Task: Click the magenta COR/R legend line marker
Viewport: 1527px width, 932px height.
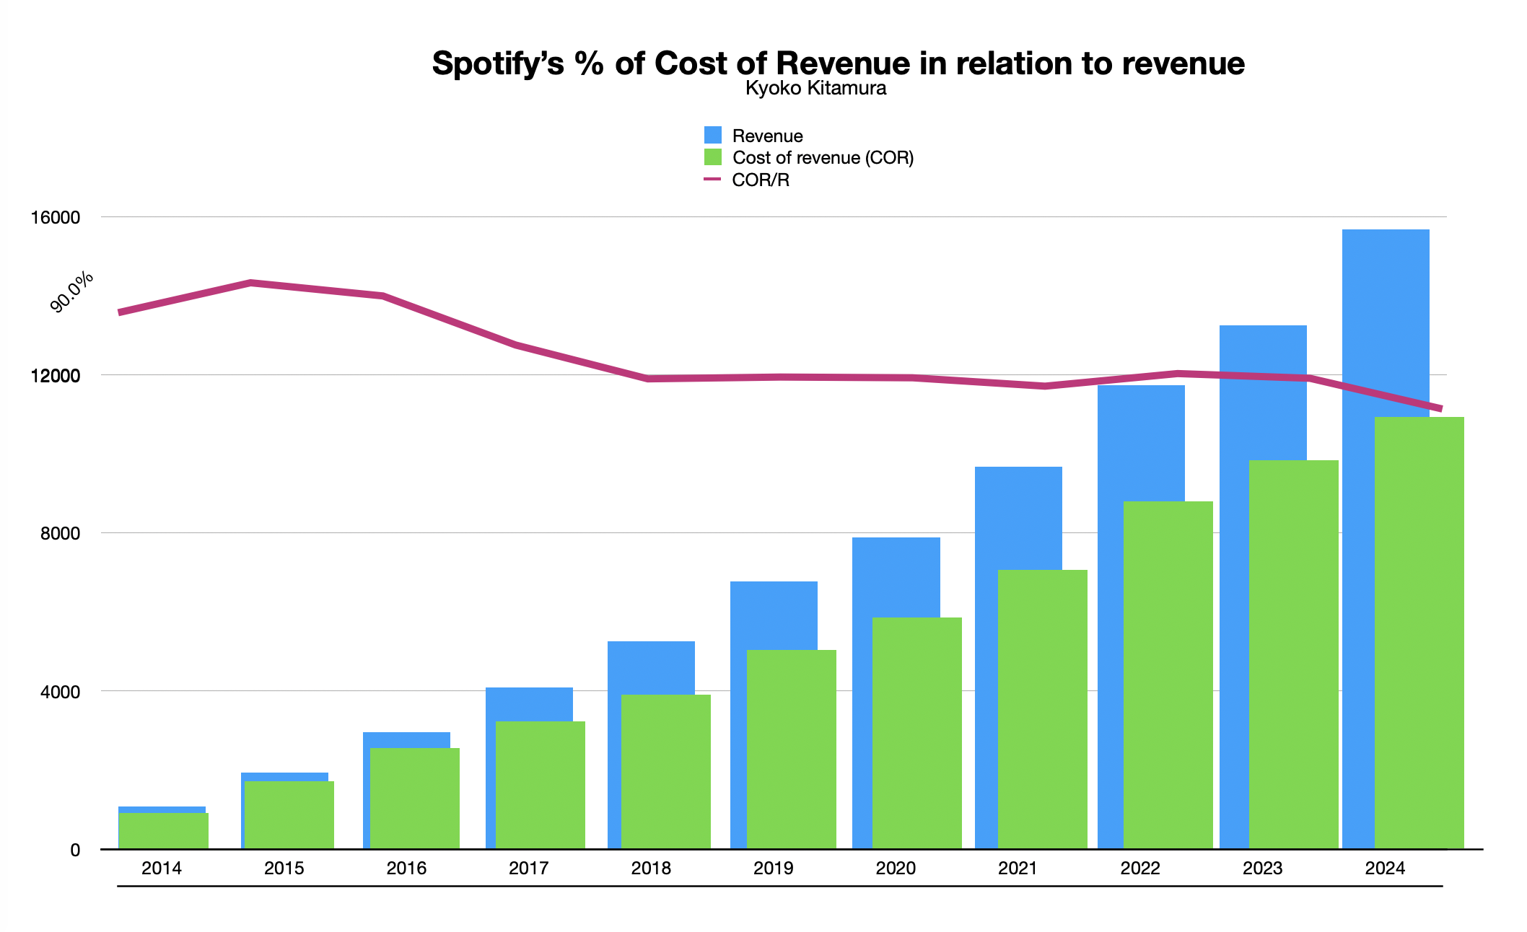Action: click(x=713, y=179)
